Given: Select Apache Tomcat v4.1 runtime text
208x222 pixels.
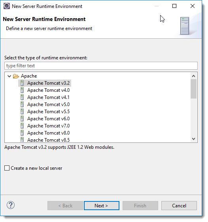Looking at the screenshot, I should [x=48, y=97].
